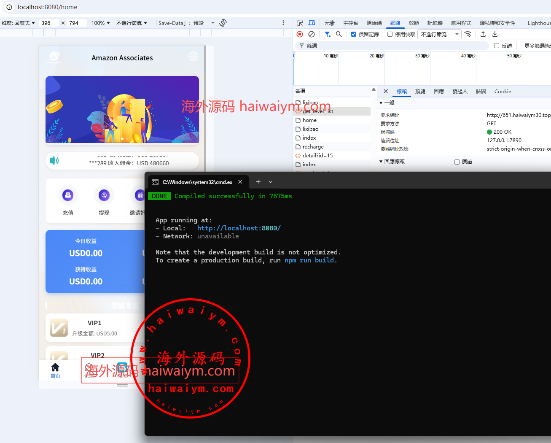551x443 pixels.
Task: Open the 100% zoom dropdown in device toolbar
Action: coord(100,23)
